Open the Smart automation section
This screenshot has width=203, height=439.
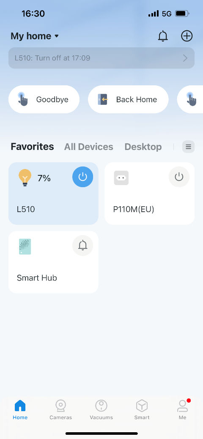coord(142,409)
